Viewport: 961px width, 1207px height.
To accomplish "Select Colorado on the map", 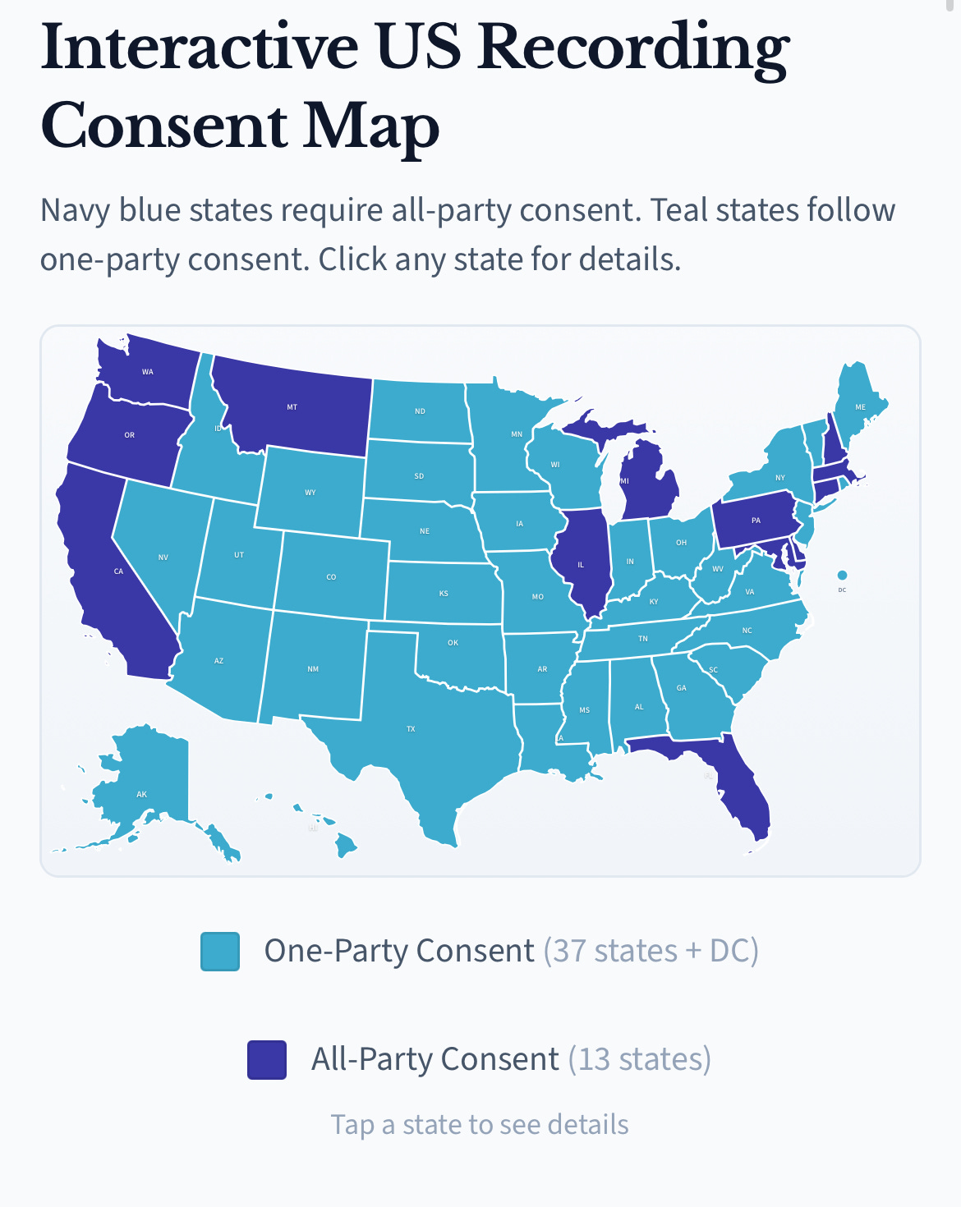I will tap(331, 576).
